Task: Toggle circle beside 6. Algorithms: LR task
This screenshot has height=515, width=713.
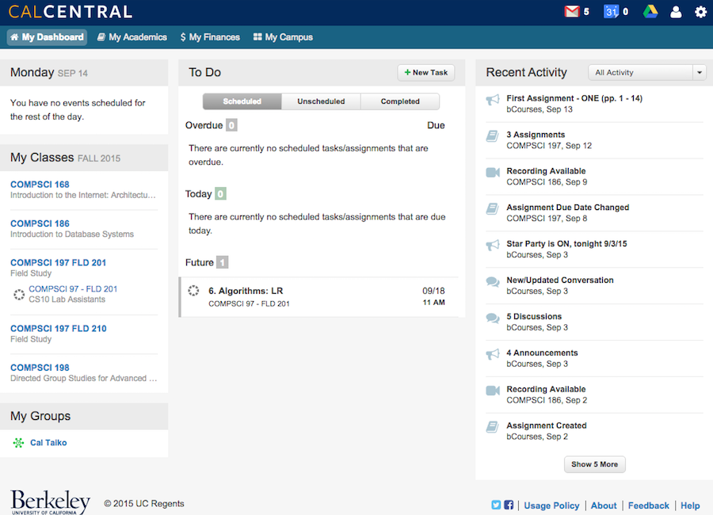Action: click(x=194, y=291)
